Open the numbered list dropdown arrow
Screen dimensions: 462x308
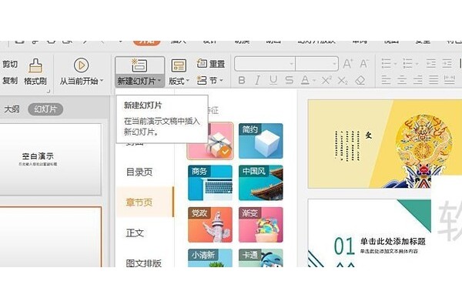tap(417, 64)
